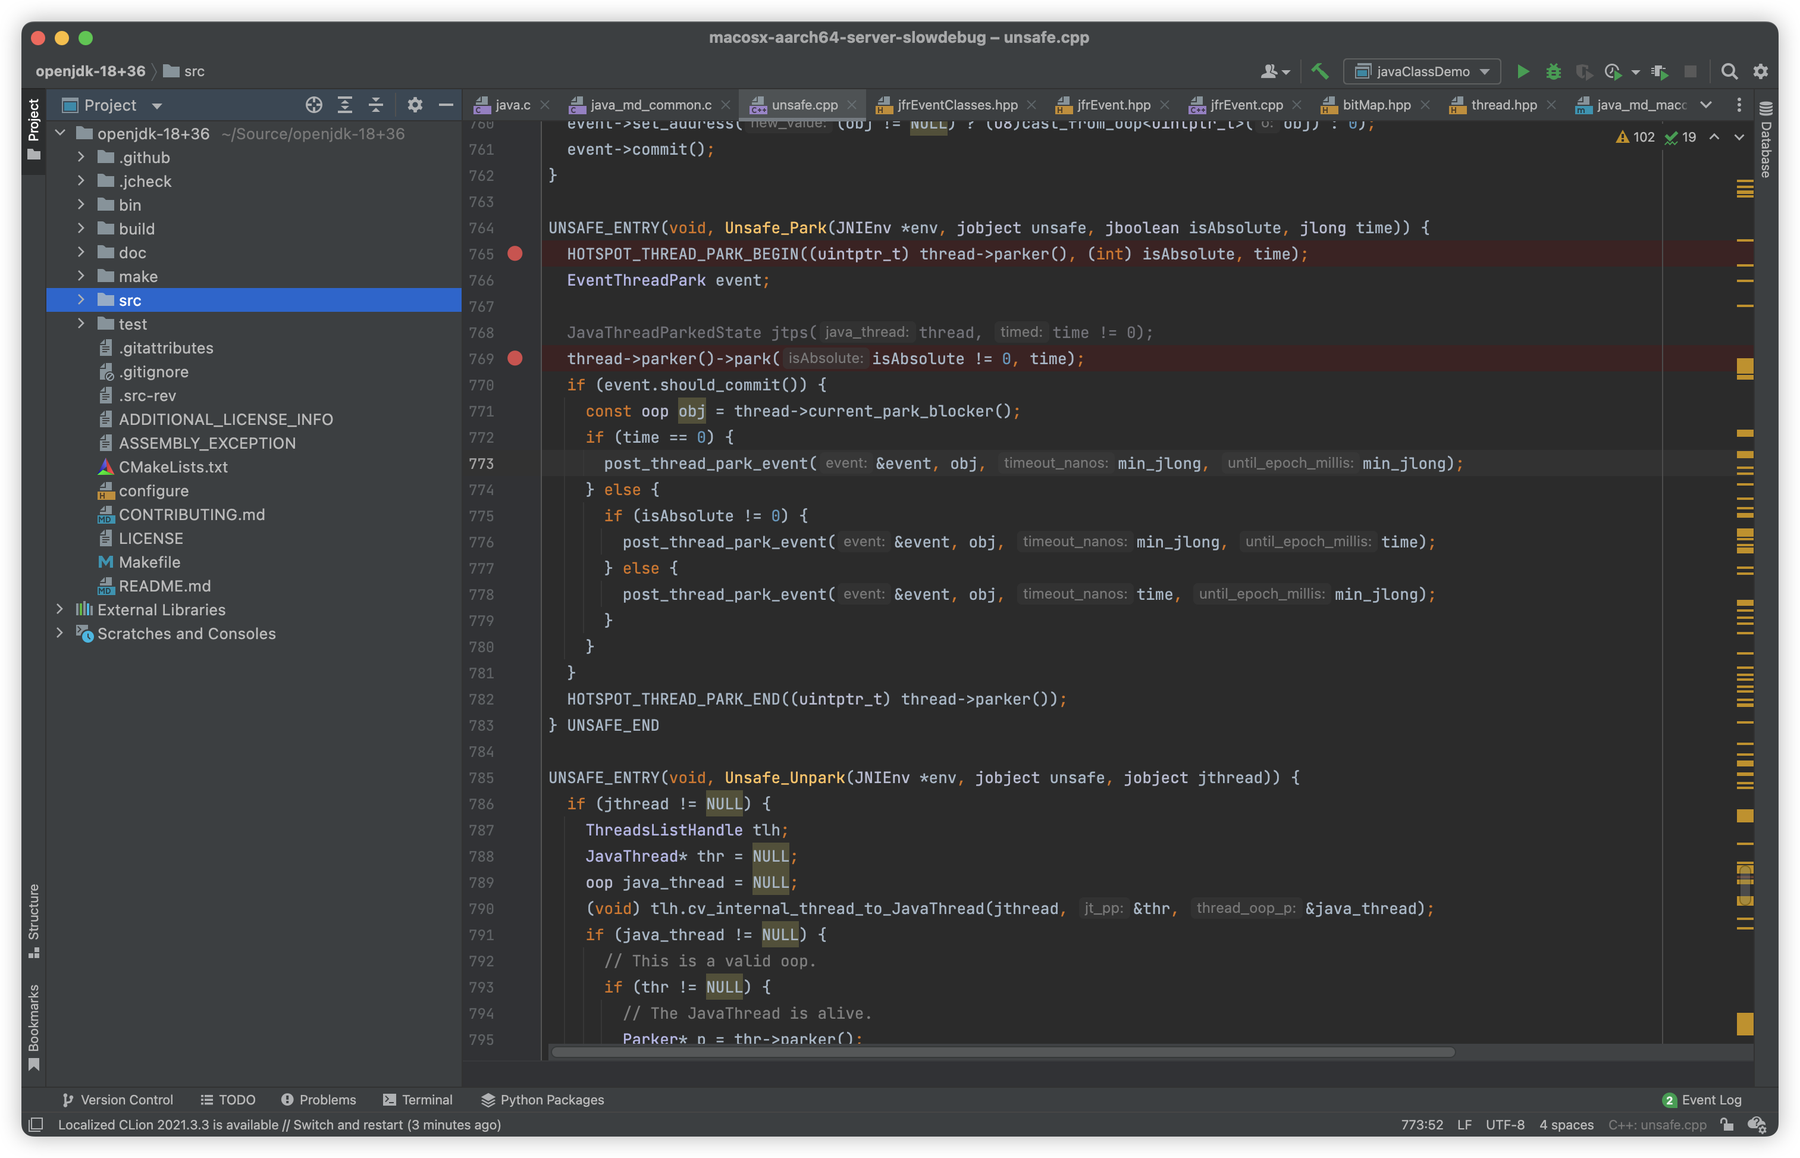Open Search Everywhere magnifier icon
This screenshot has width=1800, height=1158.
[1729, 71]
